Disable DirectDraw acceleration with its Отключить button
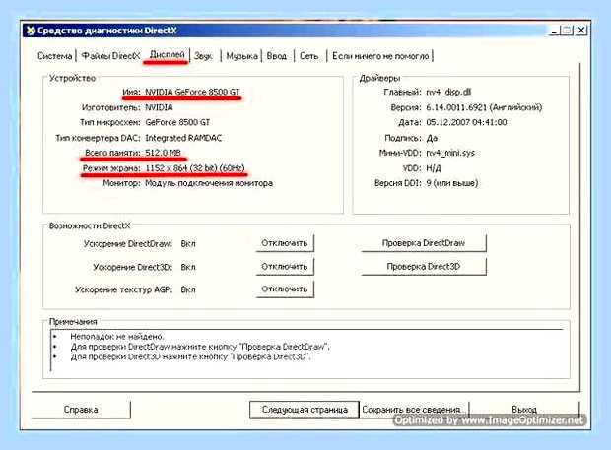Screen dimensions: 611x450 point(285,243)
